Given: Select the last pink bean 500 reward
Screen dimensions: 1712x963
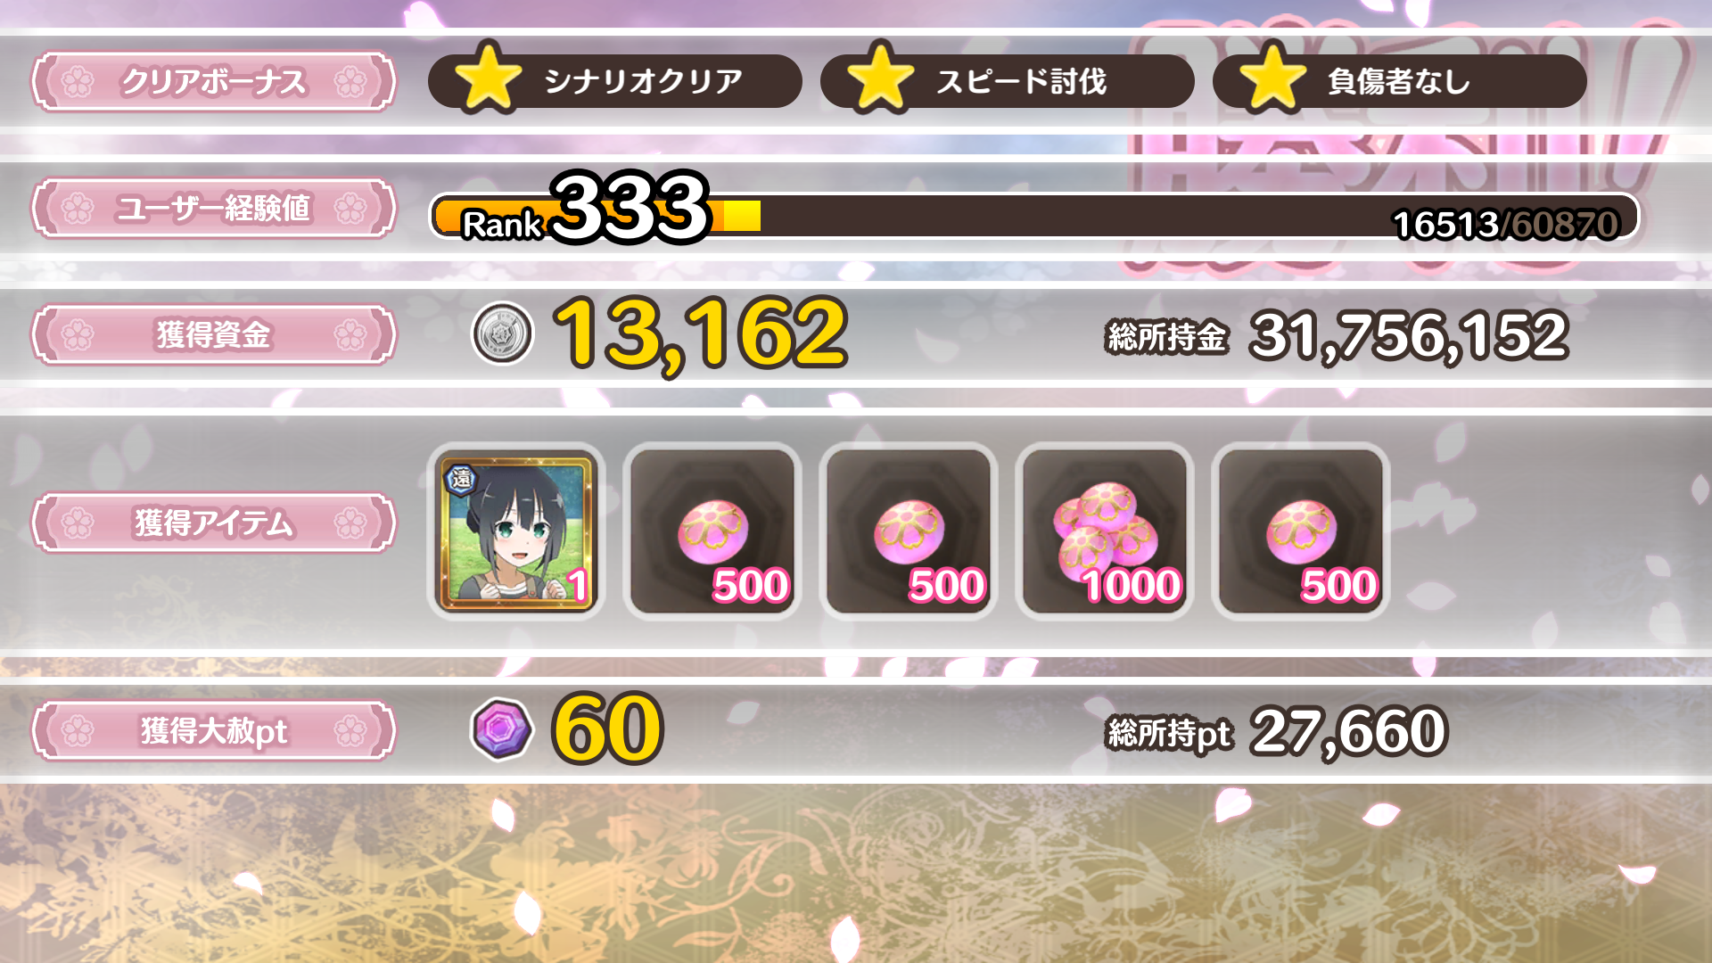Looking at the screenshot, I should tap(1301, 531).
